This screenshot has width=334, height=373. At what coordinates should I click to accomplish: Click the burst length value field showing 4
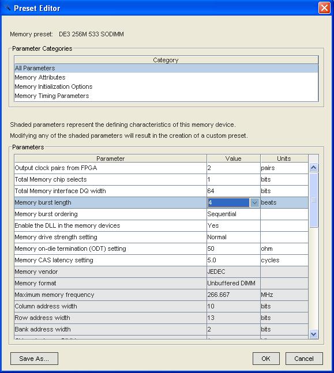coord(228,203)
